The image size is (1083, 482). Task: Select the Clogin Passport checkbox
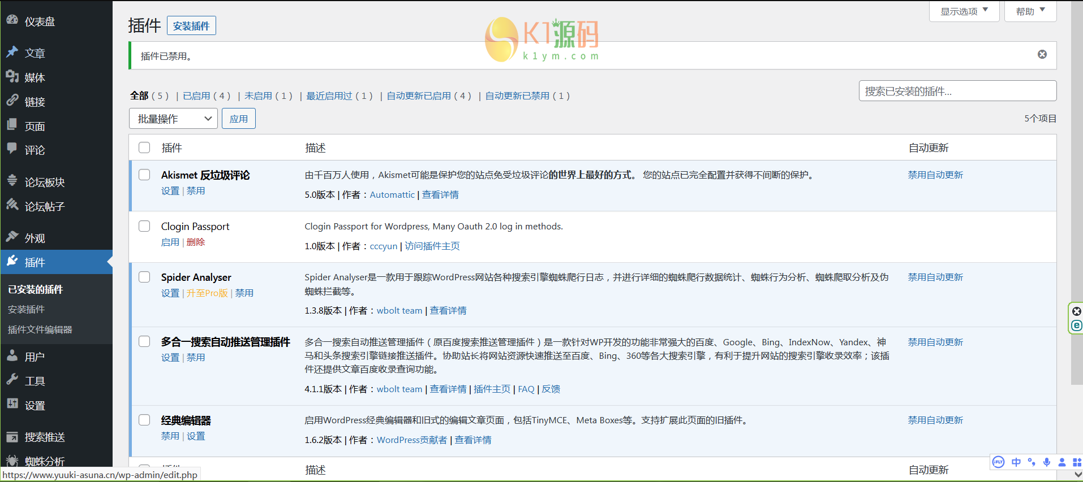(x=144, y=226)
